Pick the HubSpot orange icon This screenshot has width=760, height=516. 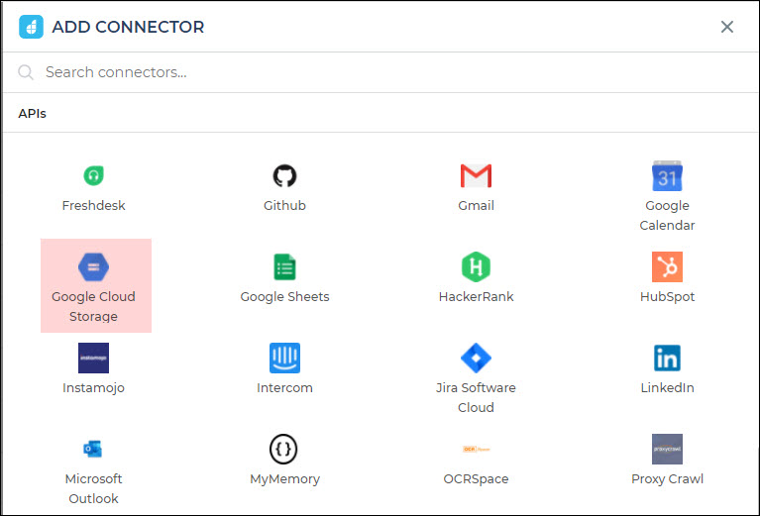coord(667,267)
